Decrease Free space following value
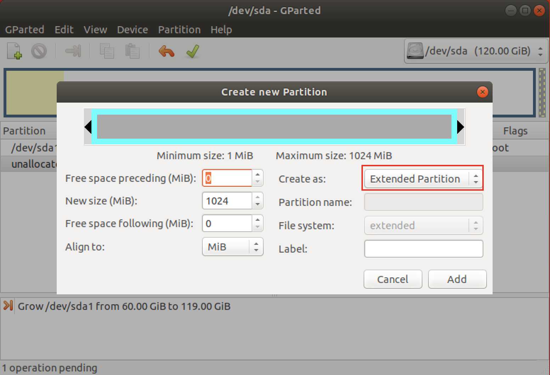The width and height of the screenshot is (550, 375). [x=258, y=227]
